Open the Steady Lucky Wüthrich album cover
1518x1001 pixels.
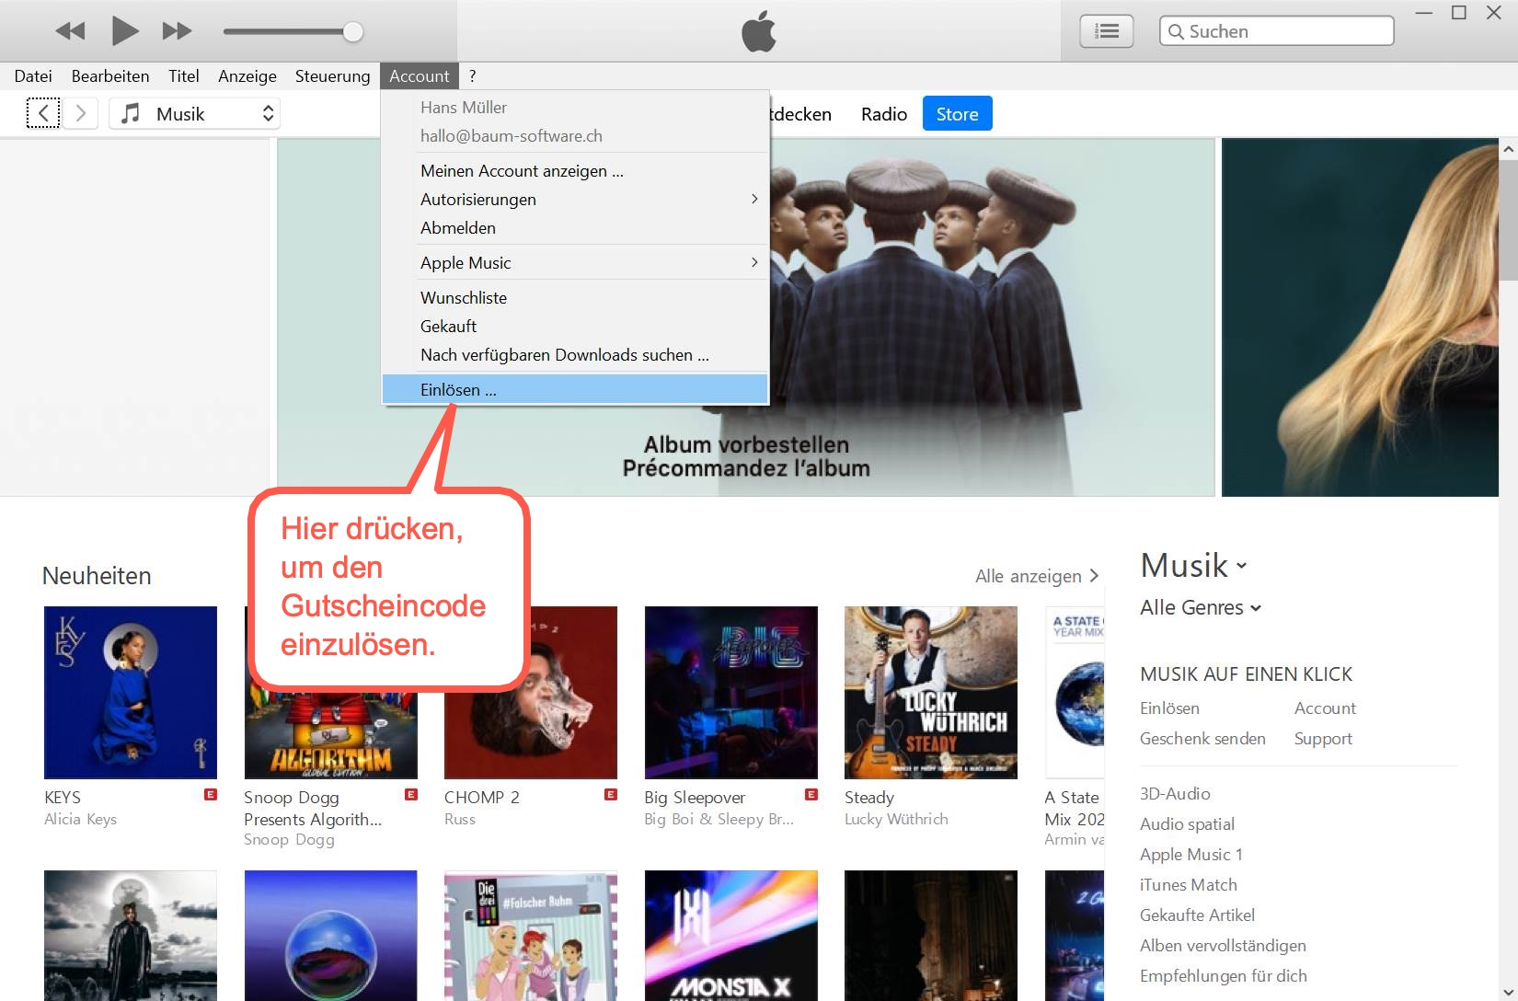931,693
